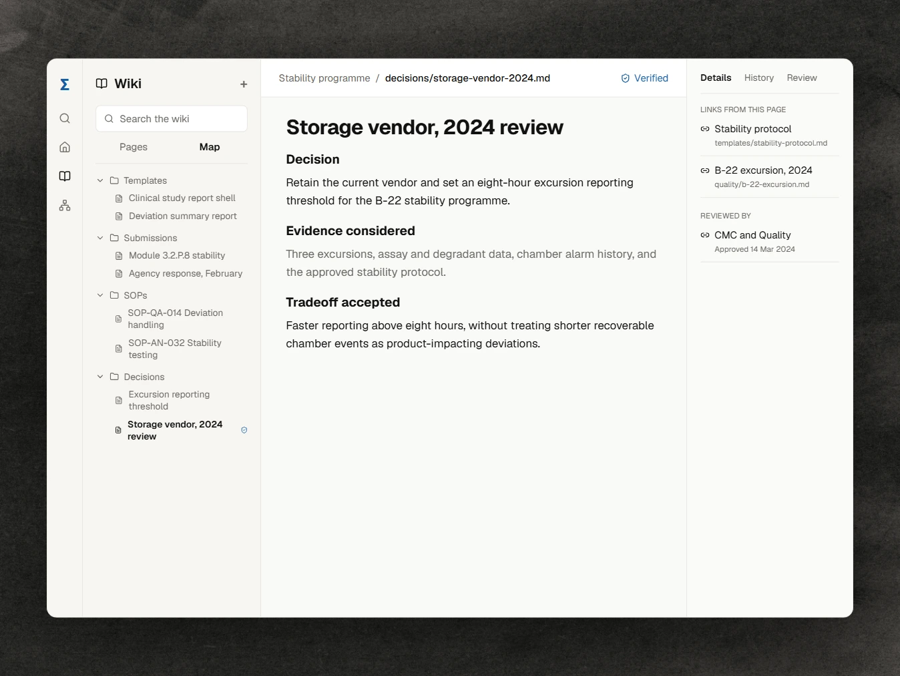
Task: Open the Review tab
Action: click(802, 78)
